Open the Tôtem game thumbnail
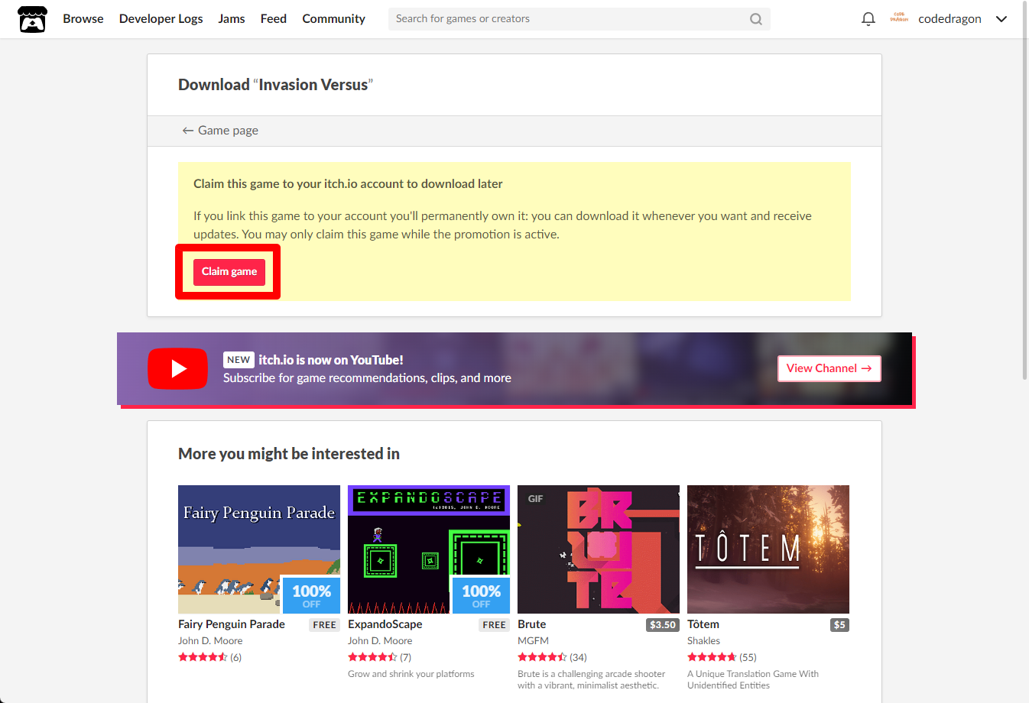This screenshot has width=1029, height=703. click(x=768, y=549)
